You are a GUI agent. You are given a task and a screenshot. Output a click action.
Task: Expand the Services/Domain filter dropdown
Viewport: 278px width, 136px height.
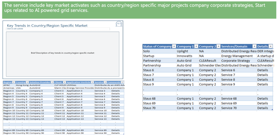[x=254, y=46]
